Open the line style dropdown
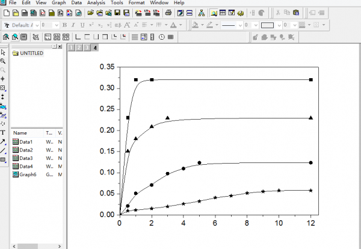Screen dimensions: 361x249 (x=240, y=25)
